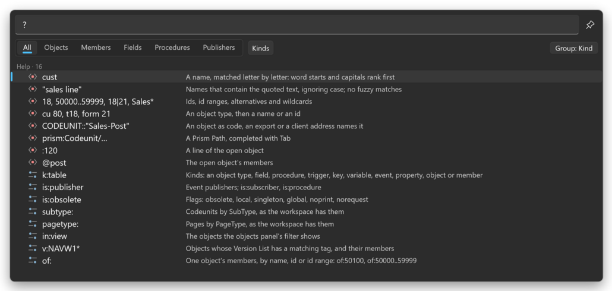This screenshot has width=612, height=291.
Task: Show the Procedures tab
Action: click(172, 48)
